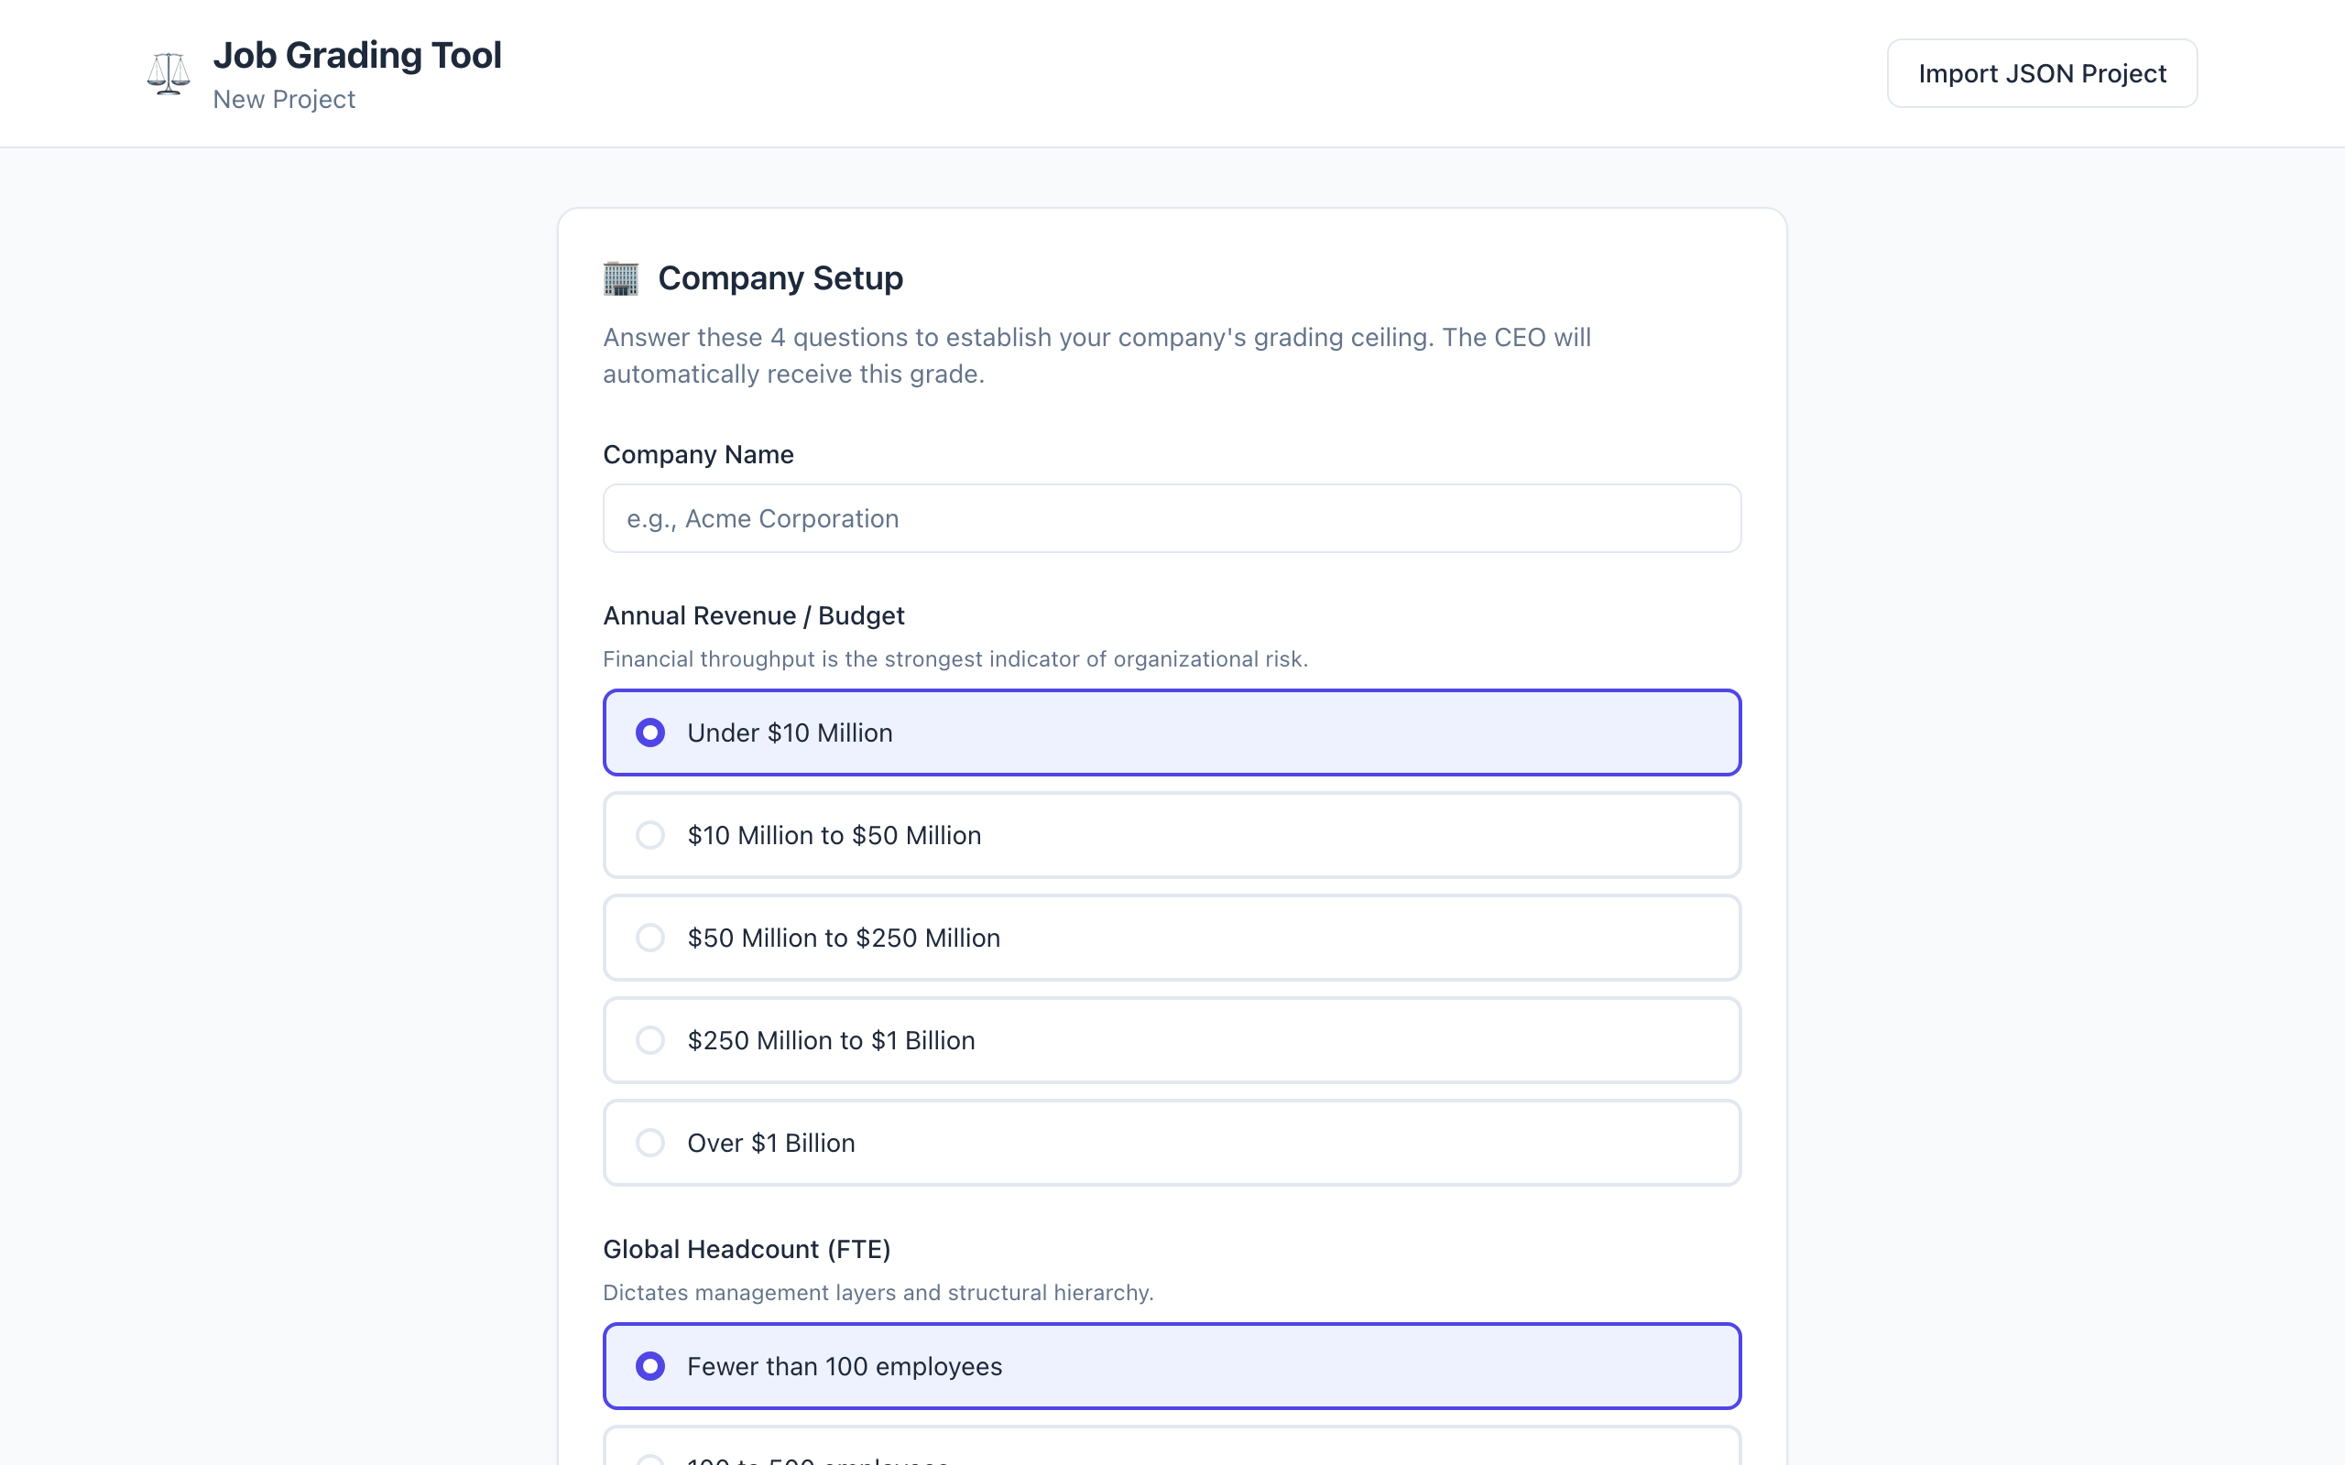Choose $50 Million to $250 Million revenue
2345x1465 pixels.
tap(1172, 938)
